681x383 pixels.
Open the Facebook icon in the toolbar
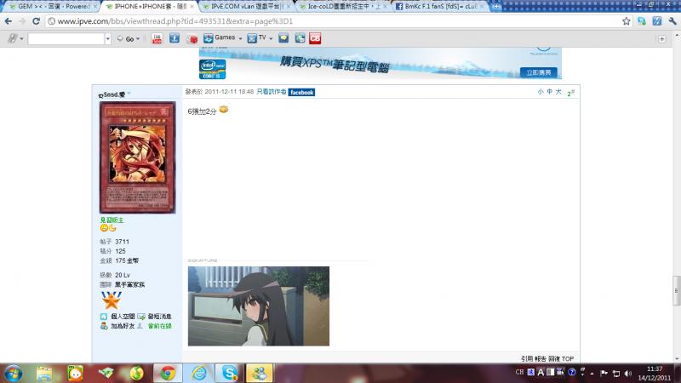[175, 38]
